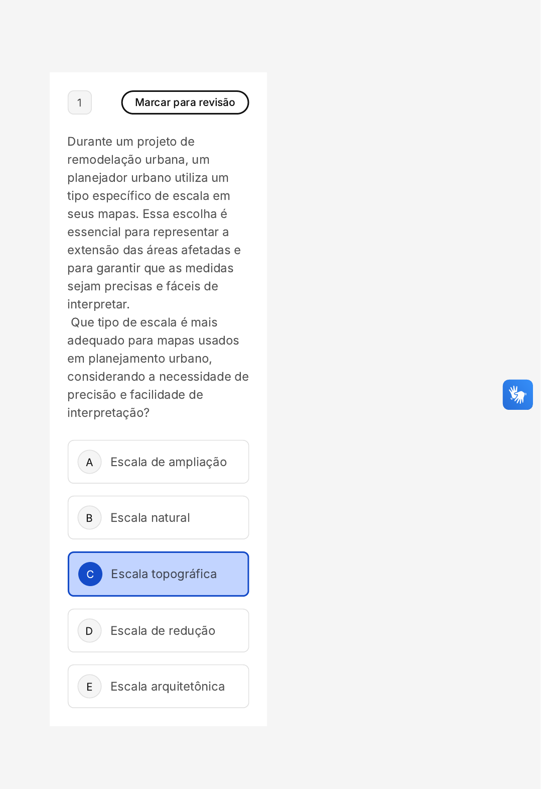Click the line "em planejamento urbano,"
The width and height of the screenshot is (541, 789).
(x=140, y=359)
